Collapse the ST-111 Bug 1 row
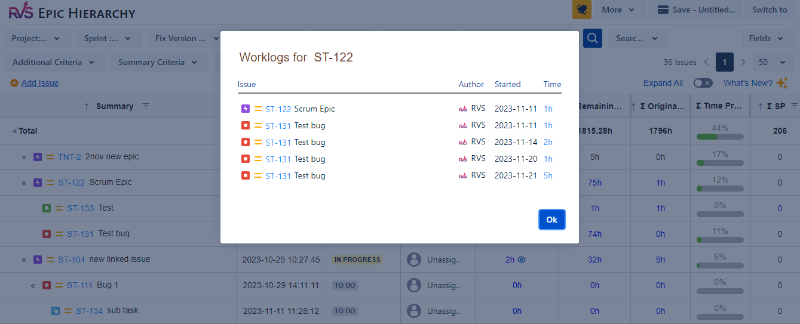 coord(33,285)
